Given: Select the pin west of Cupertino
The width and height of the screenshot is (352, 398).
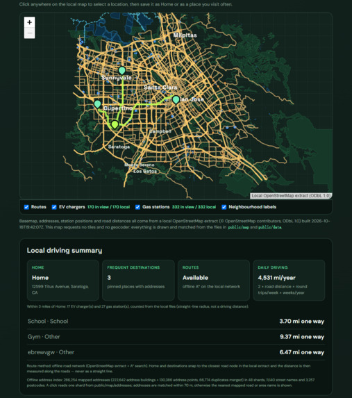Looking at the screenshot, I should coord(97,104).
